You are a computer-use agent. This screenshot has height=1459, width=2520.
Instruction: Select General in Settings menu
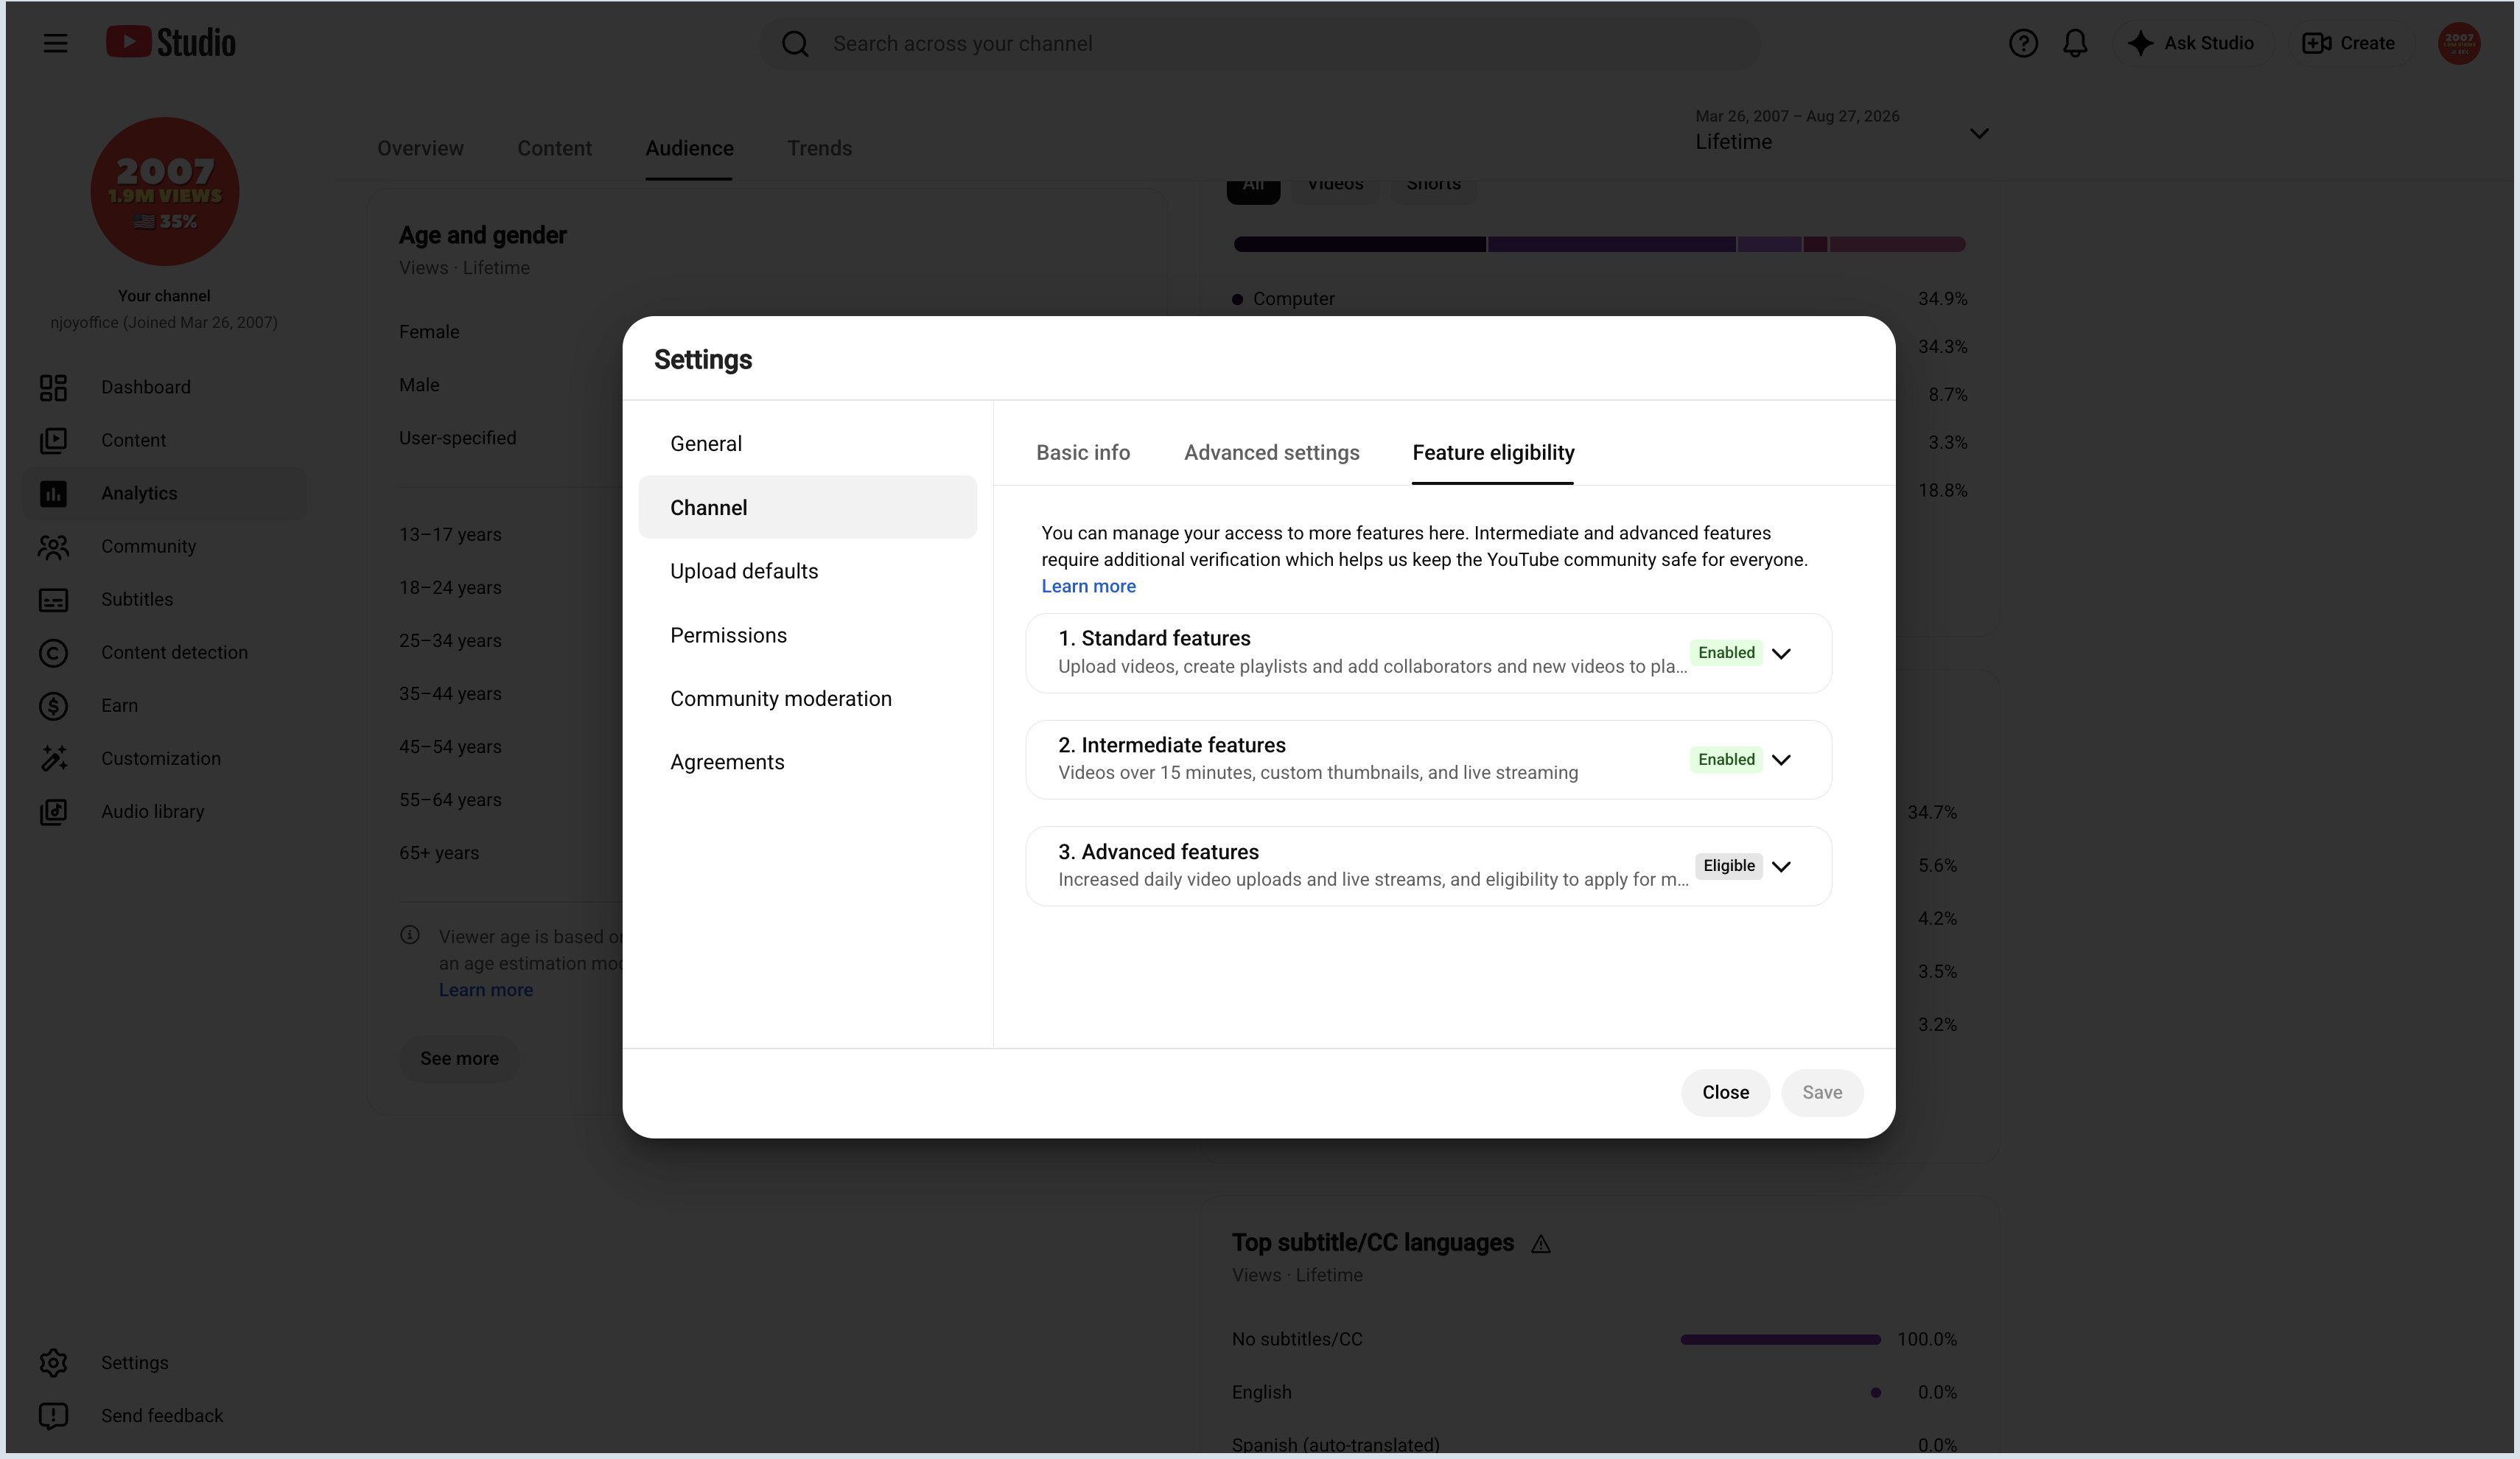pyautogui.click(x=807, y=443)
